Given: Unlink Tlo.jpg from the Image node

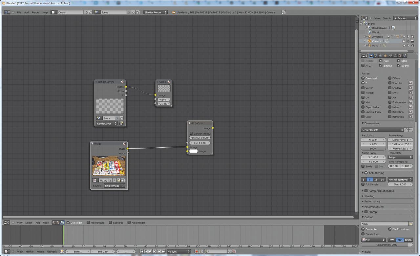Looking at the screenshot, I should (x=123, y=180).
